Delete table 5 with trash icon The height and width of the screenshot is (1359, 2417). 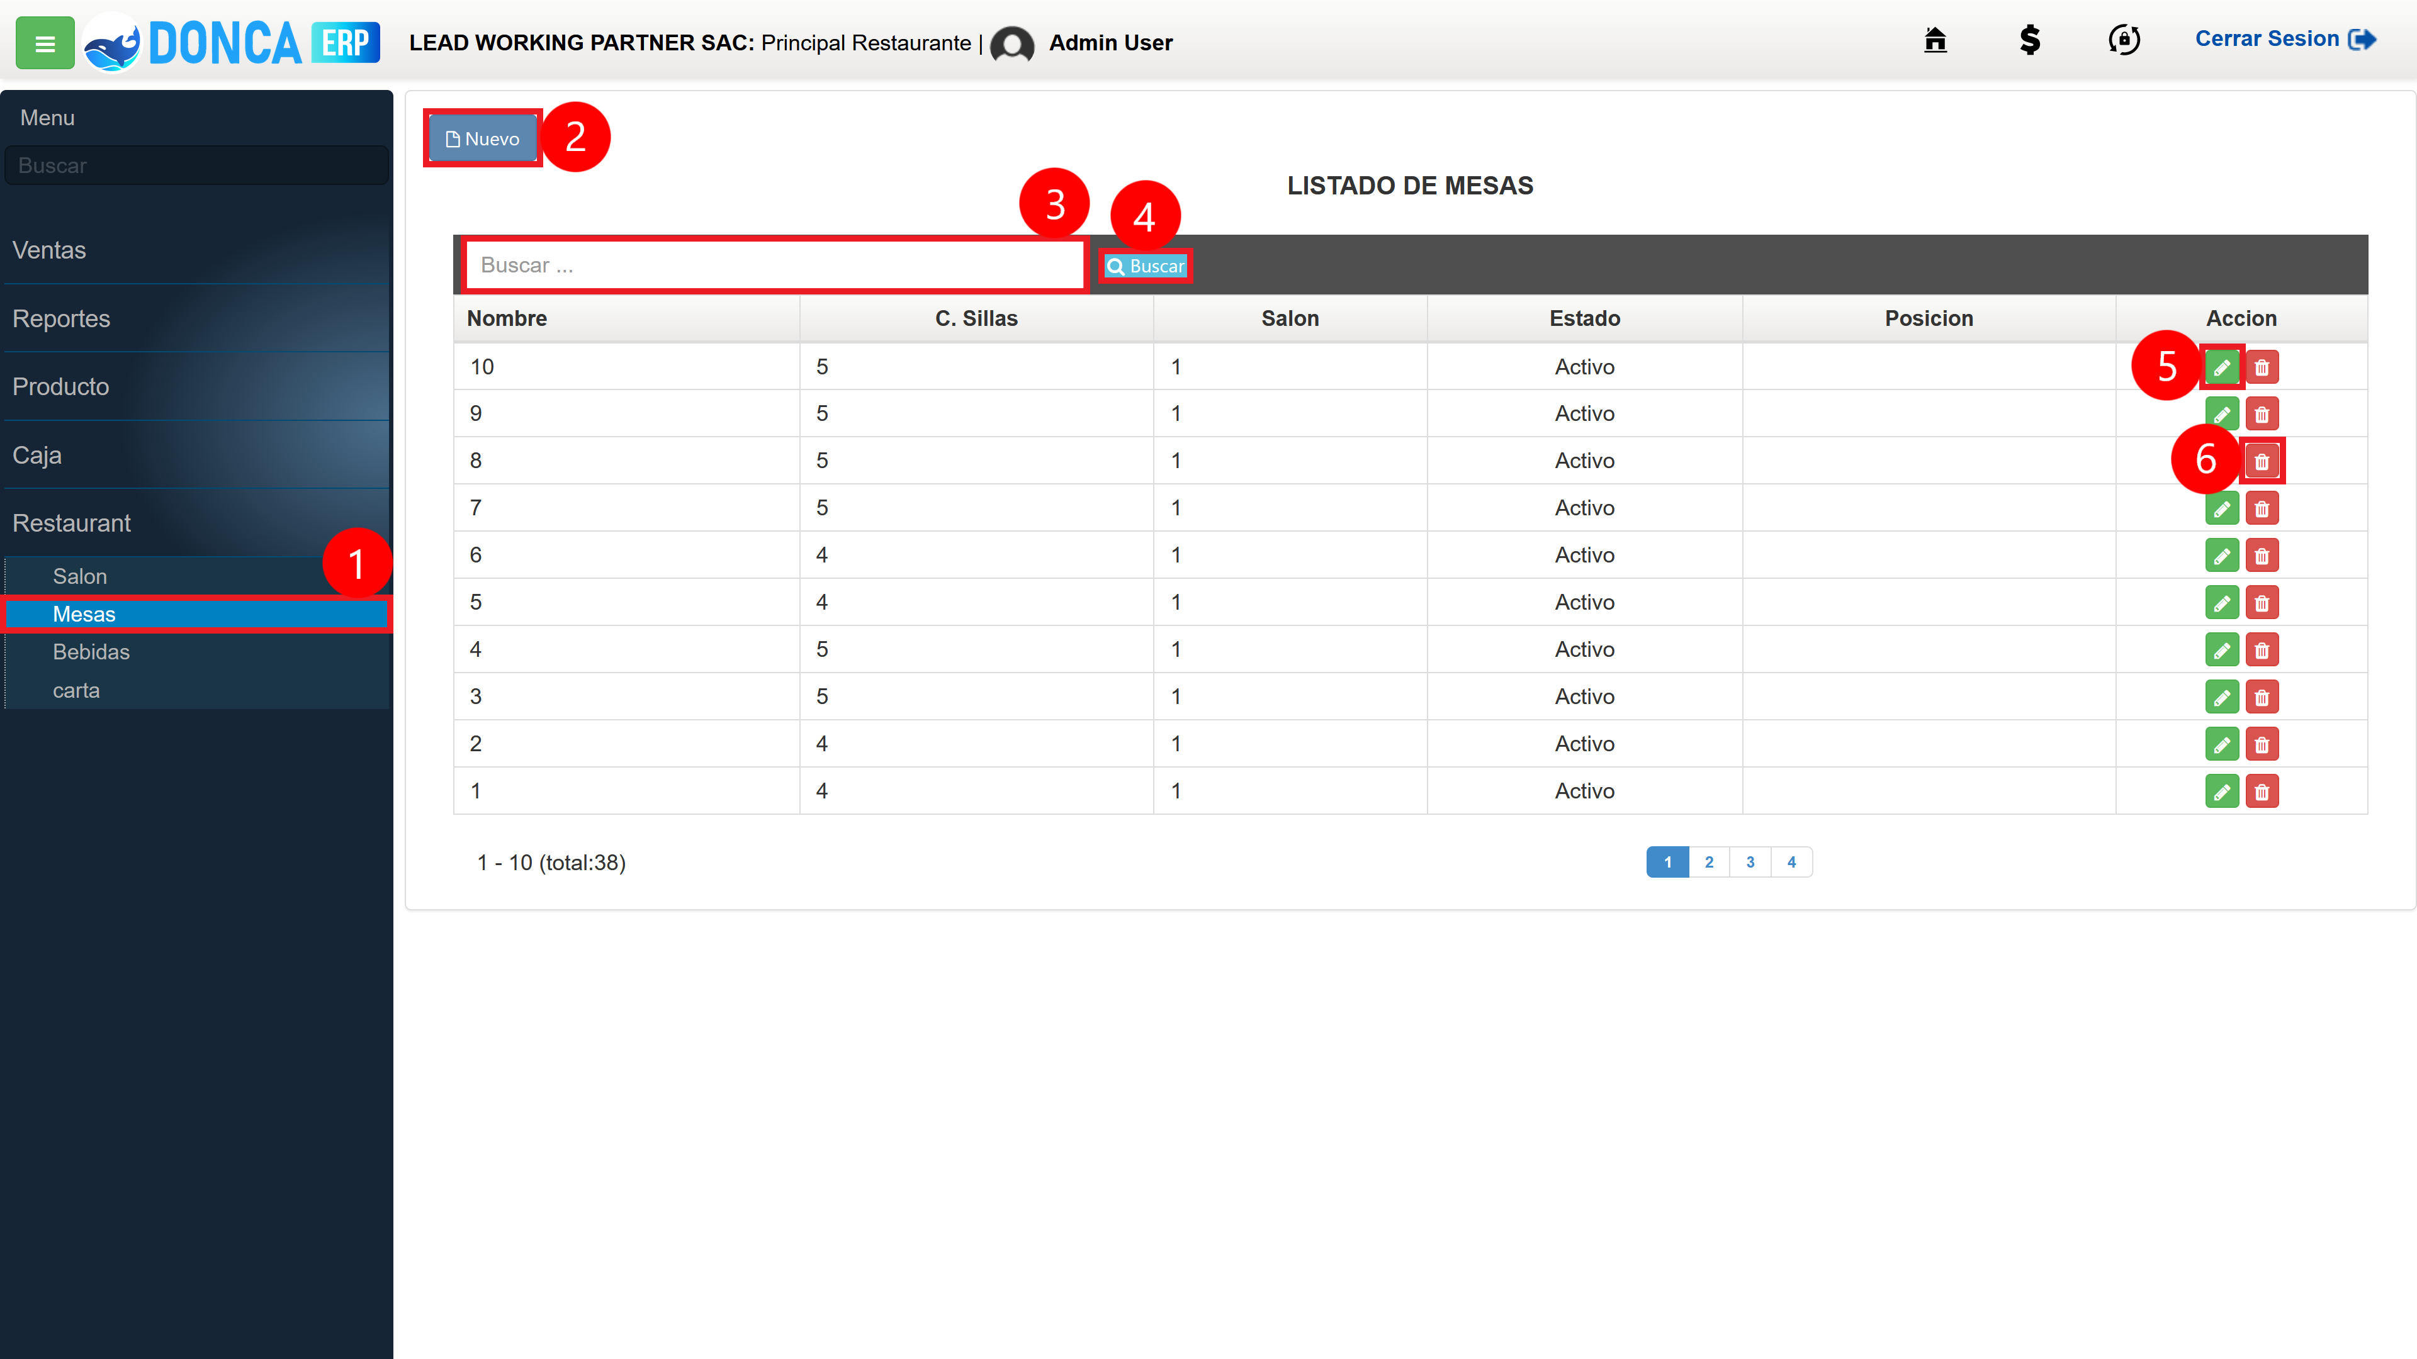2262,602
